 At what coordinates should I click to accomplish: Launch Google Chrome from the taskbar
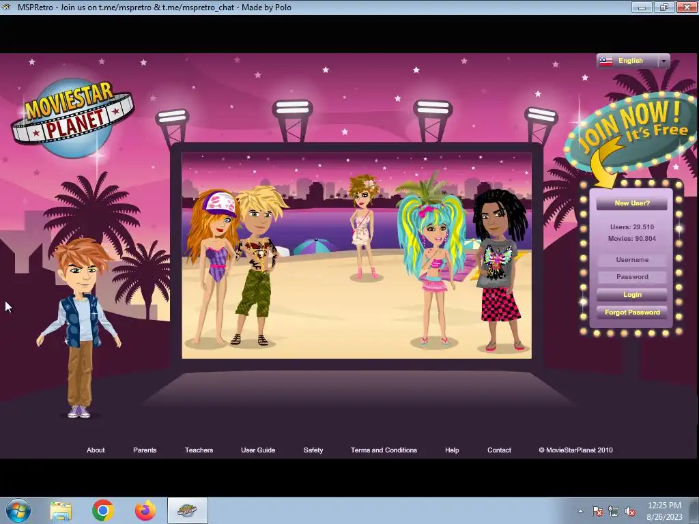[103, 510]
